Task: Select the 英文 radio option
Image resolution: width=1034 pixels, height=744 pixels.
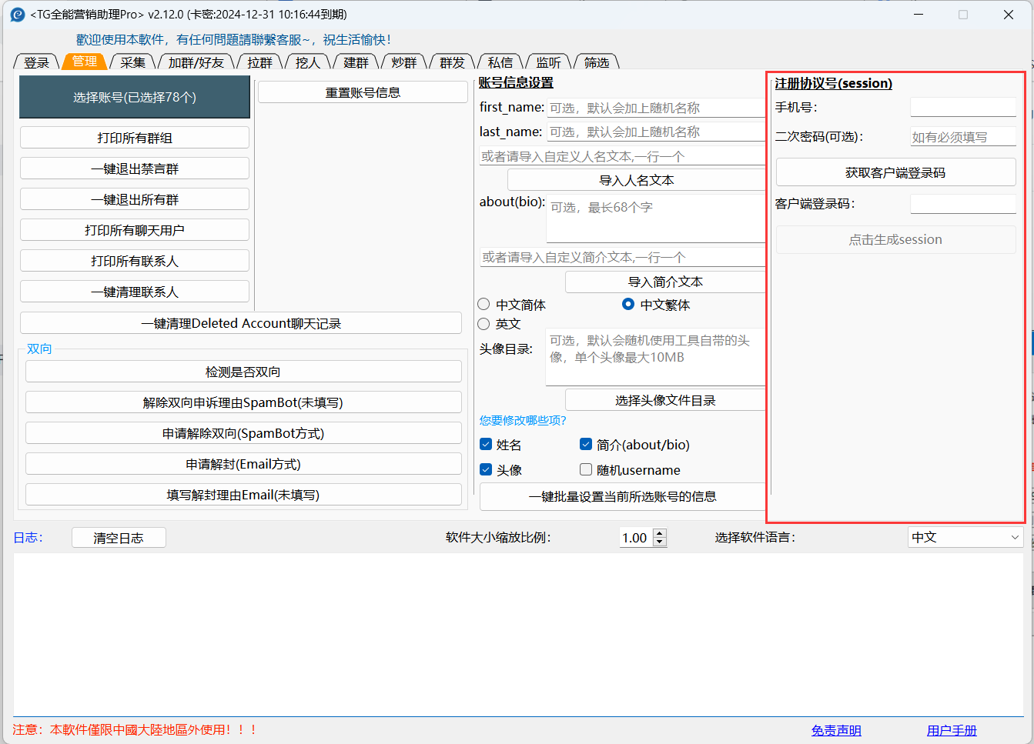Action: tap(484, 324)
